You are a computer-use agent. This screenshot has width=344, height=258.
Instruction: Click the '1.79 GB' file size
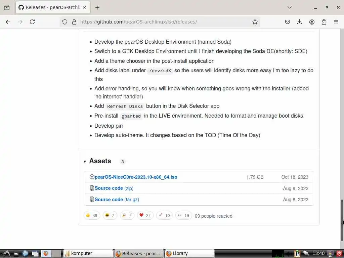255,177
